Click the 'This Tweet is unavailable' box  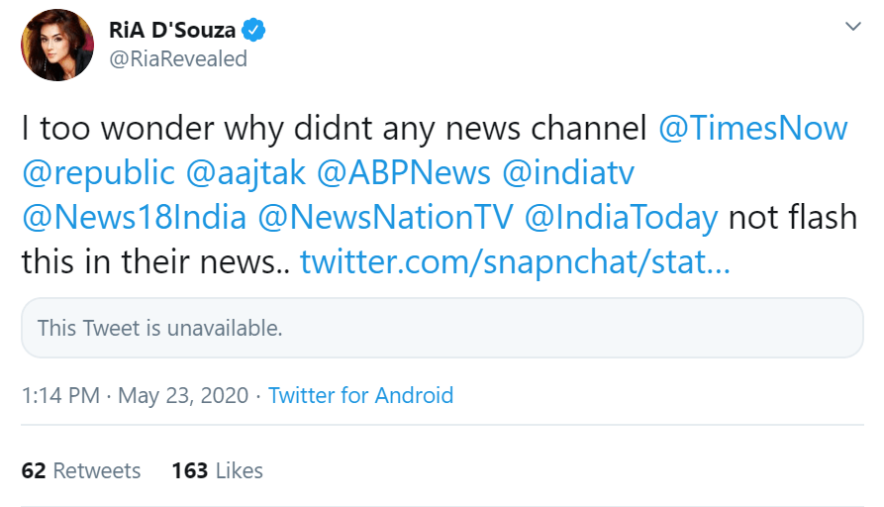click(442, 328)
